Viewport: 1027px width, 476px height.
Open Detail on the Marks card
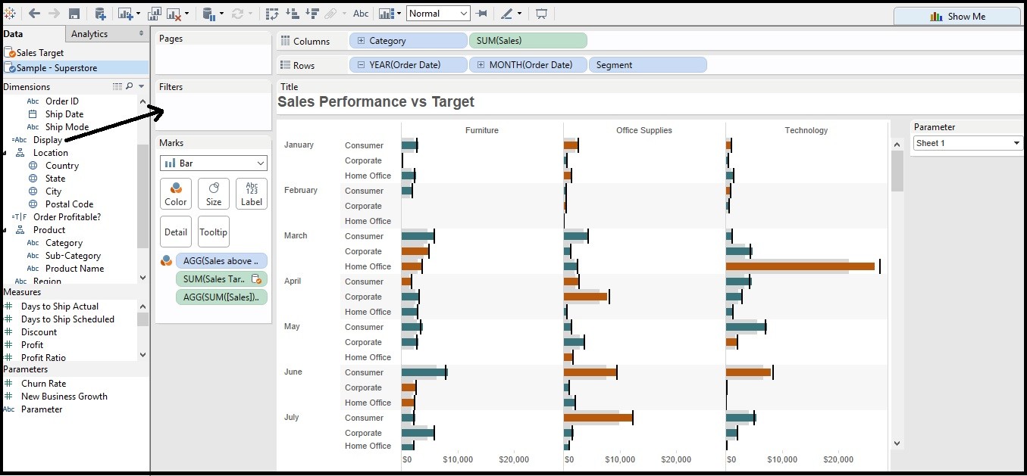click(175, 231)
